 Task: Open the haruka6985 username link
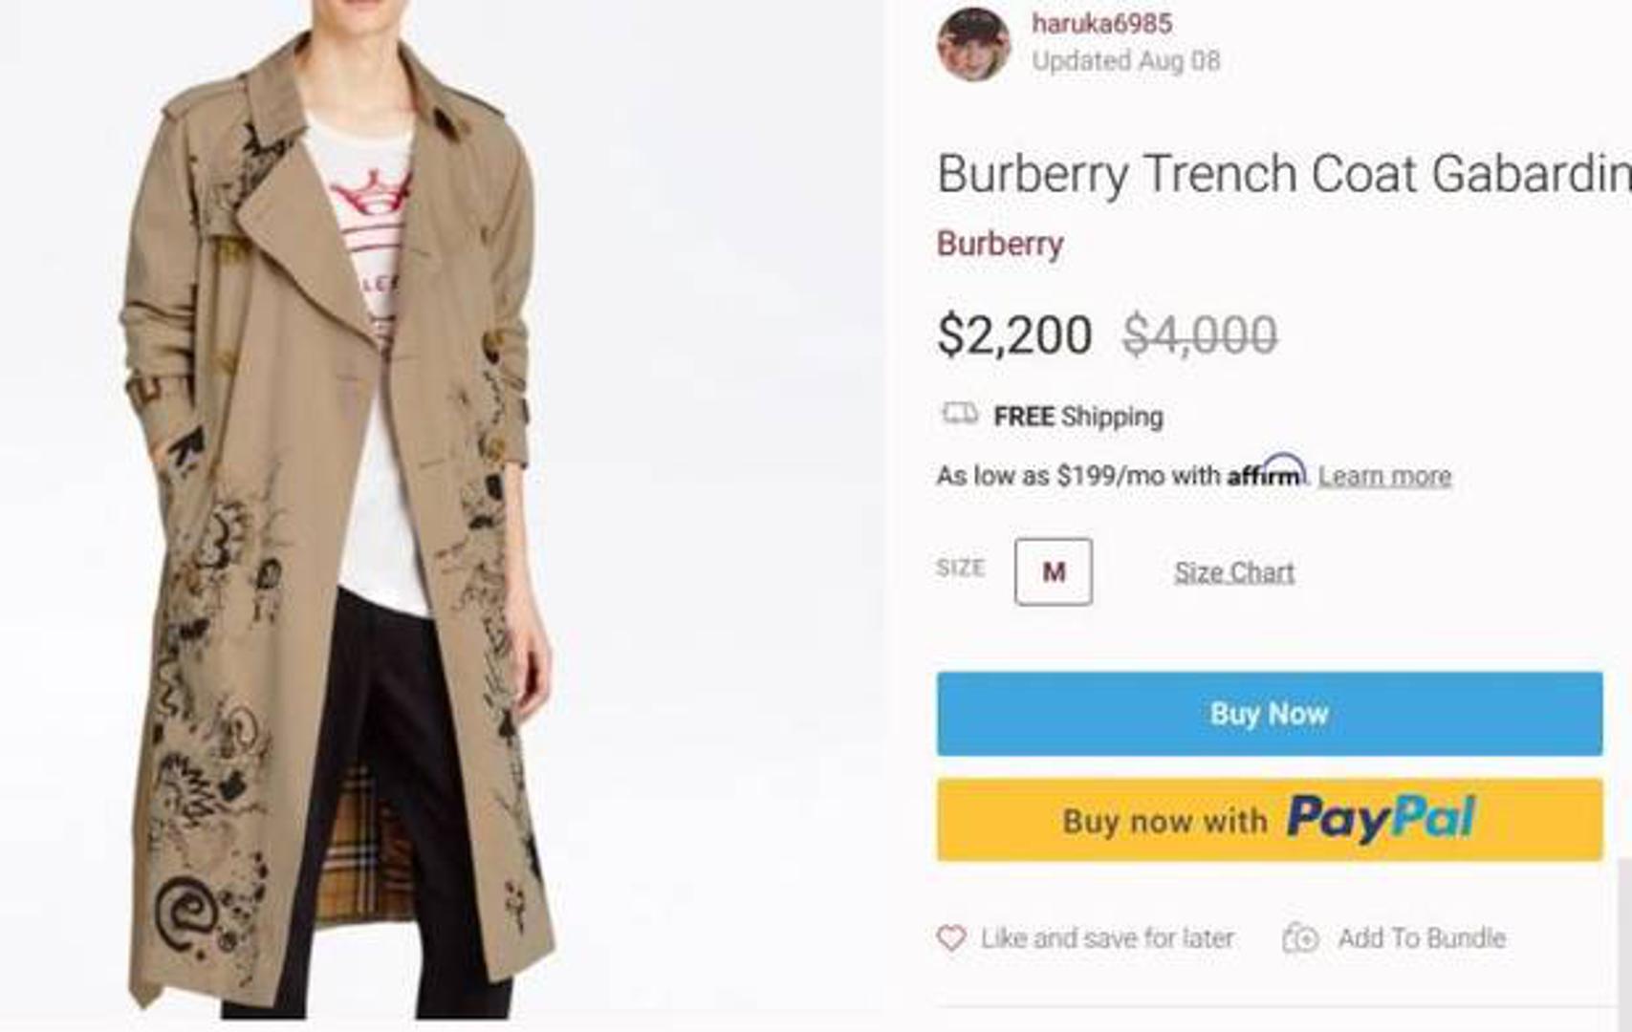tap(1101, 23)
